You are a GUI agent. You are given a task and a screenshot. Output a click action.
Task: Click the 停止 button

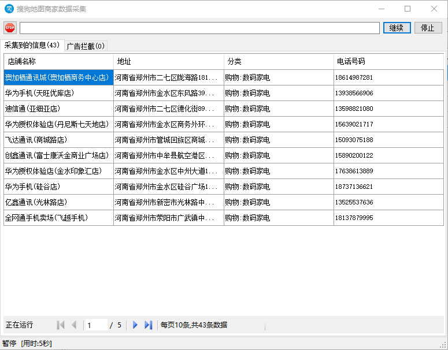[428, 28]
